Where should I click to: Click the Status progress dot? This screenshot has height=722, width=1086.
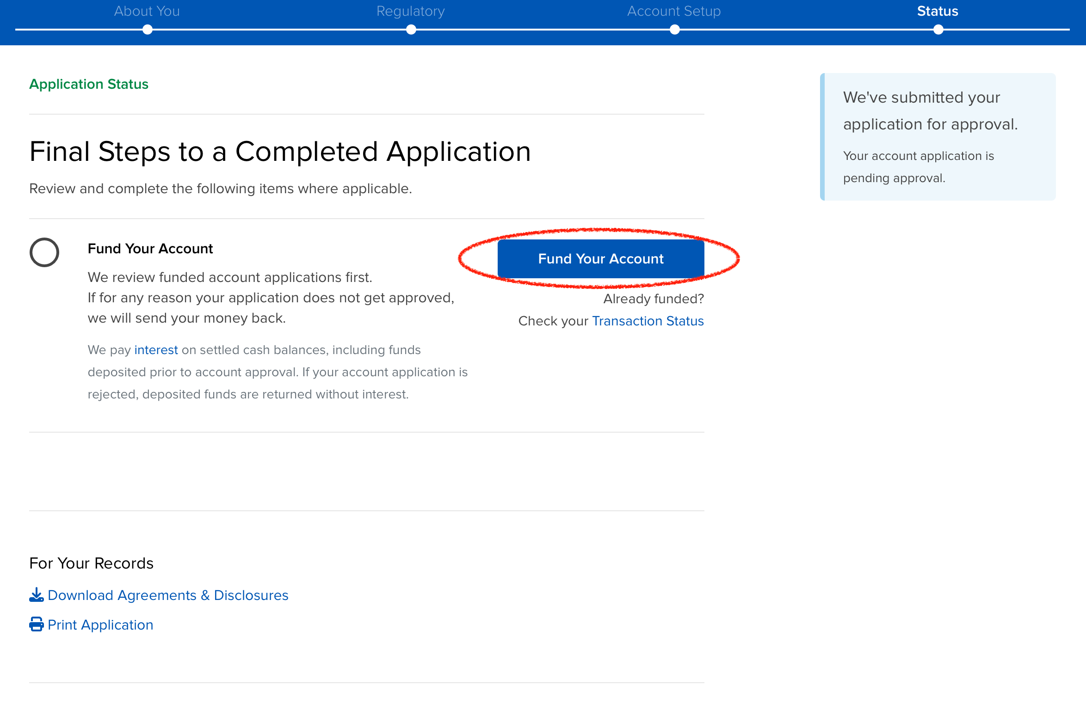tap(938, 30)
